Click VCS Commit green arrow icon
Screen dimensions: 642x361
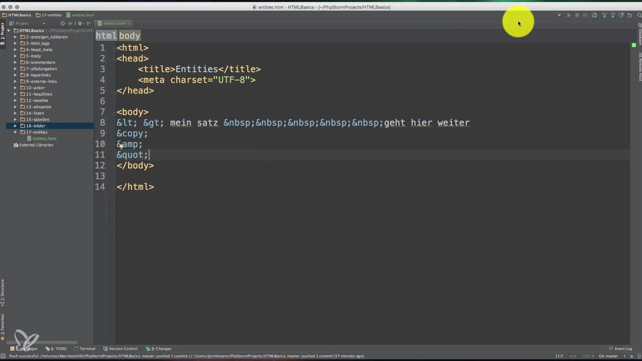coord(613,15)
